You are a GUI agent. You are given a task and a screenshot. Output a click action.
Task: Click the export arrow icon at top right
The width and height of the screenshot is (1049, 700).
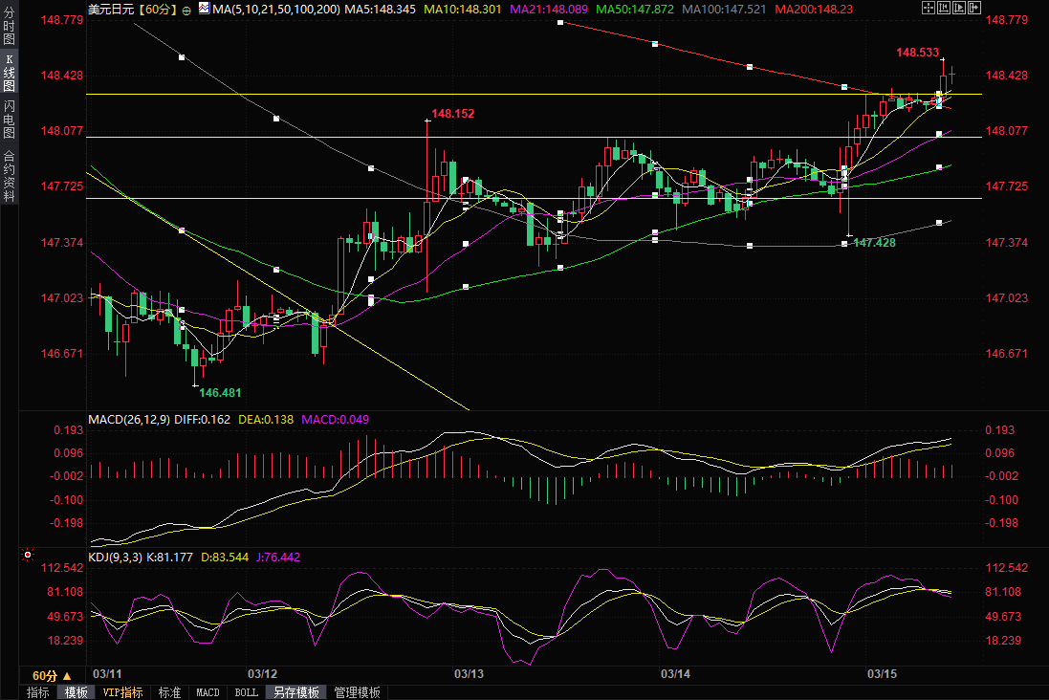[975, 9]
